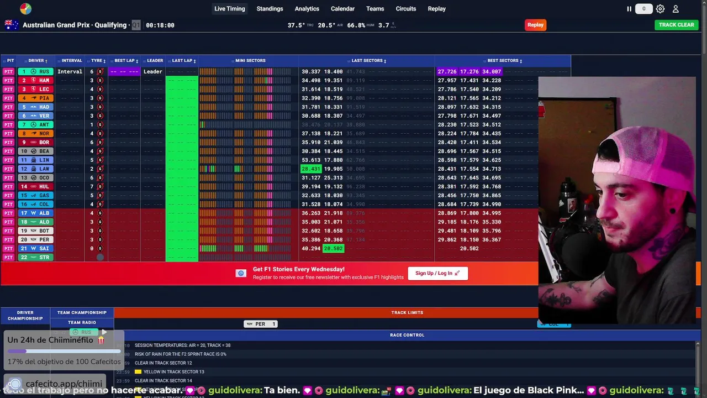Viewport: 707px width, 398px height.
Task: Open the Standings menu
Action: click(x=270, y=9)
